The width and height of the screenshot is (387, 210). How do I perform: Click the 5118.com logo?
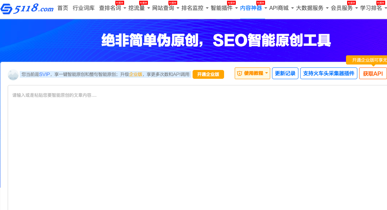[x=27, y=9]
